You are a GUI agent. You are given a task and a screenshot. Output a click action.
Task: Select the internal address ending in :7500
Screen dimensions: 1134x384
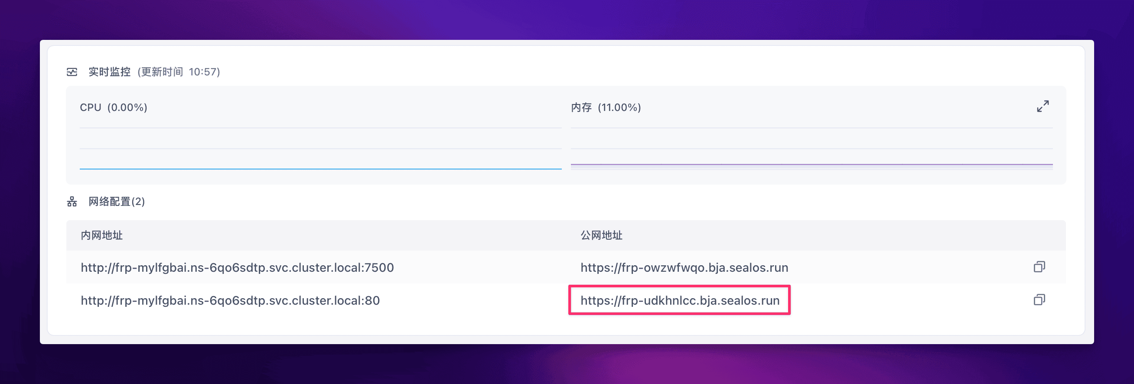(x=237, y=267)
